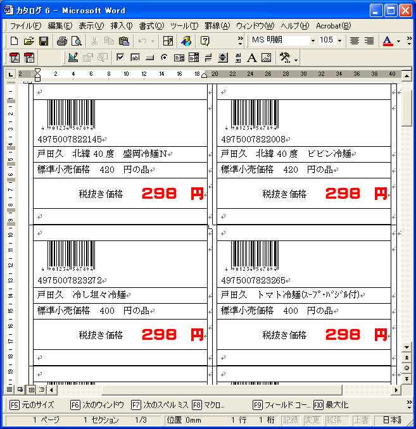
Task: Click Convert to Adobe PDF icon
Action: 15,58
